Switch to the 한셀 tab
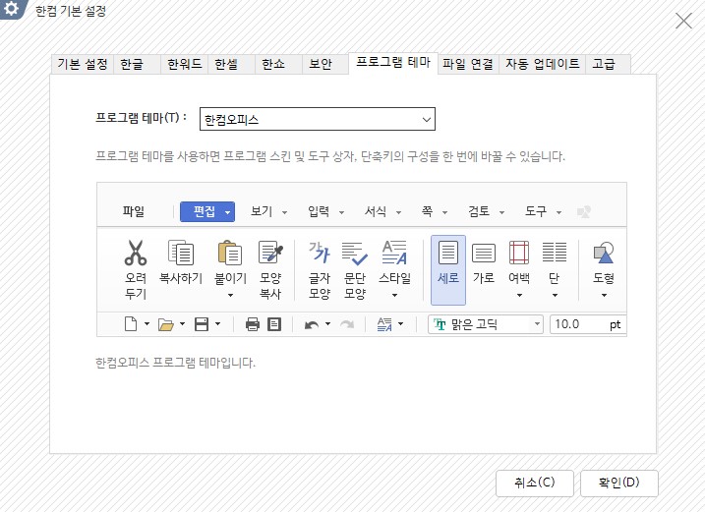Image resolution: width=705 pixels, height=512 pixels. (231, 64)
